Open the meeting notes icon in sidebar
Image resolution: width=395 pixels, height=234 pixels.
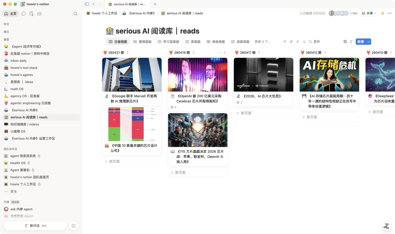(x=31, y=14)
